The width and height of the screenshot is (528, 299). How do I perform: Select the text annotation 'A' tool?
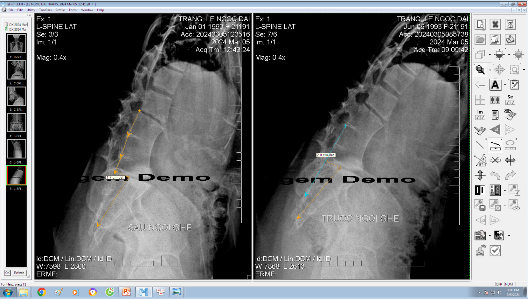[x=495, y=85]
